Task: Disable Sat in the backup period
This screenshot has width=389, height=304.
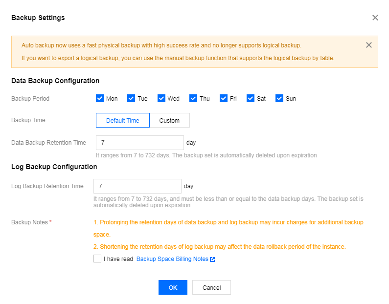Action: click(x=251, y=98)
